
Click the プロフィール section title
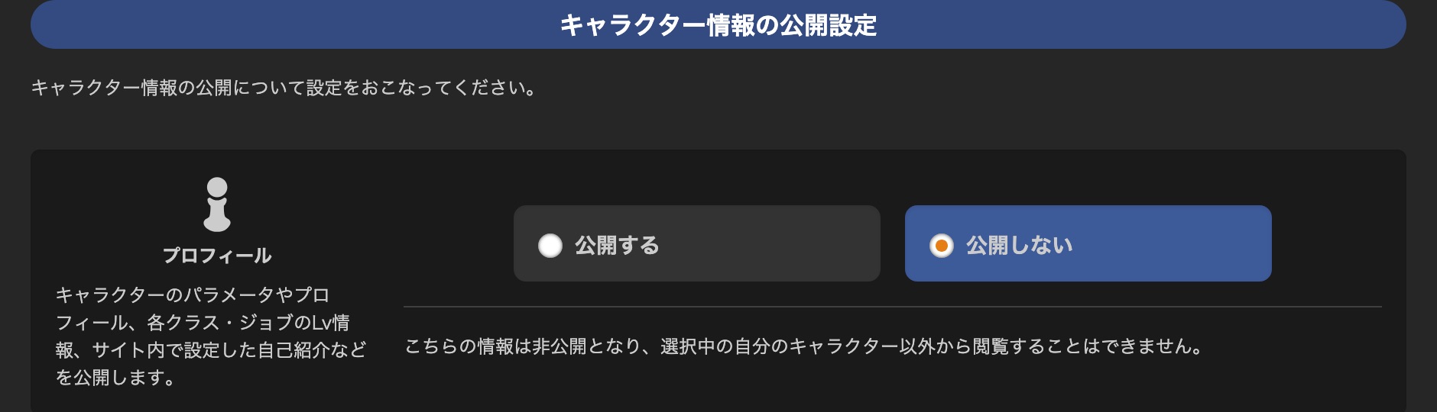pyautogui.click(x=217, y=256)
